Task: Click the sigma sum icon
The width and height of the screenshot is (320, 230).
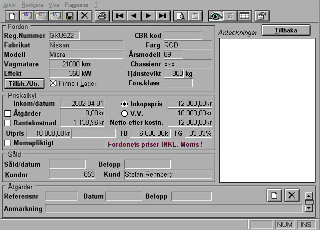Action: click(x=230, y=15)
